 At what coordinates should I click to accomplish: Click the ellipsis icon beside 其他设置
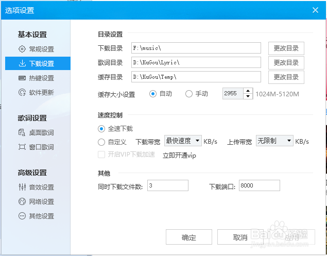coord(22,216)
